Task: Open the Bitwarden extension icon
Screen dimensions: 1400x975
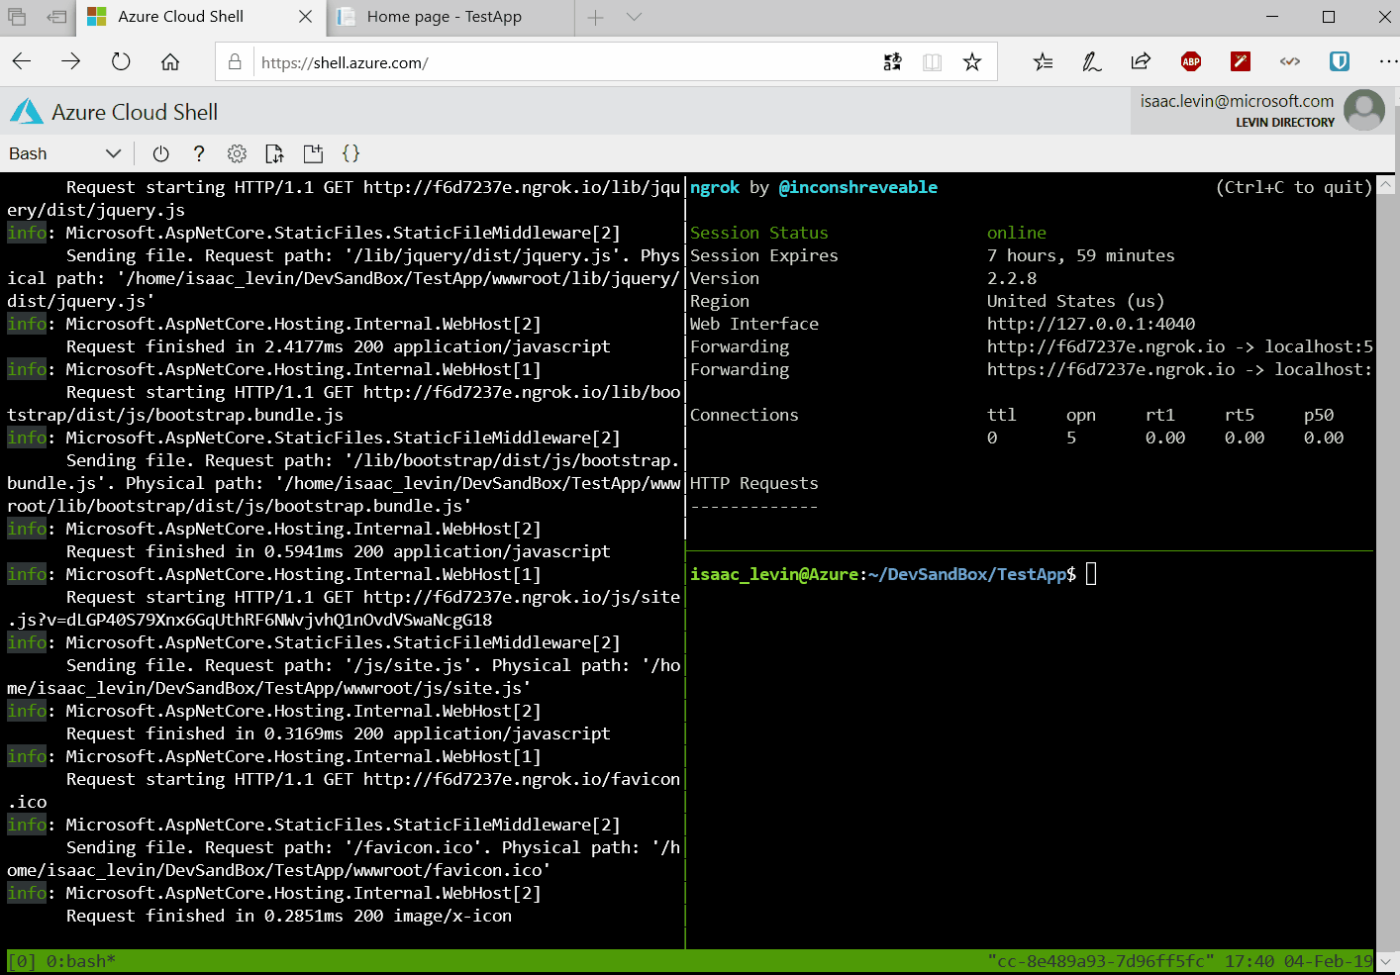Action: pyautogui.click(x=1339, y=61)
